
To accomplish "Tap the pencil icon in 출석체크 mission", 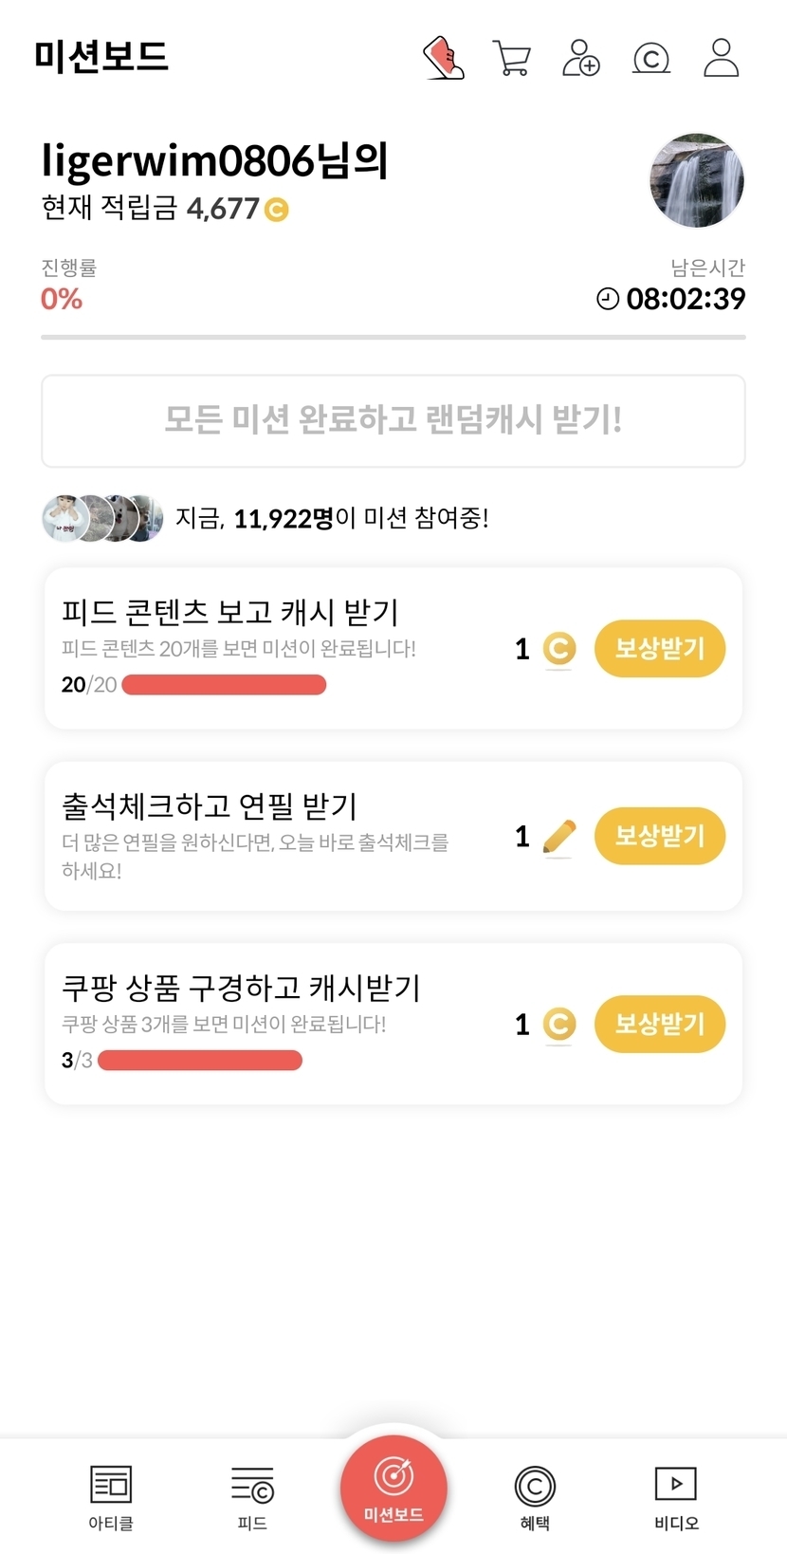I will 559,837.
